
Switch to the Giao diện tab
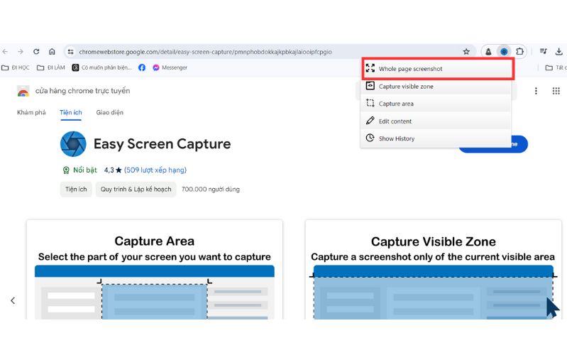109,113
